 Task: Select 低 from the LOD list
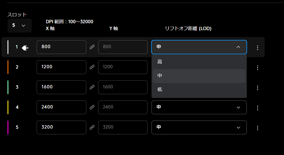coord(199,90)
